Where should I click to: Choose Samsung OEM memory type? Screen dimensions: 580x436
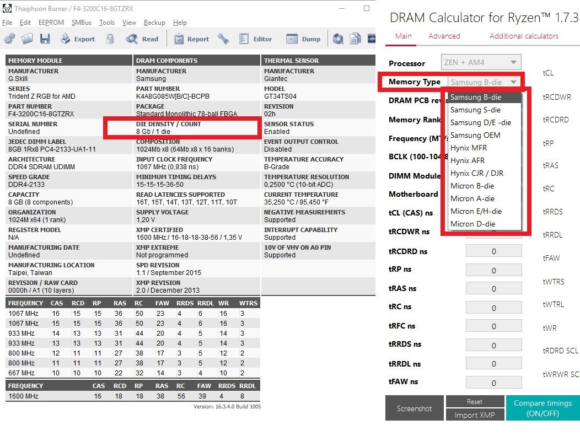(485, 136)
